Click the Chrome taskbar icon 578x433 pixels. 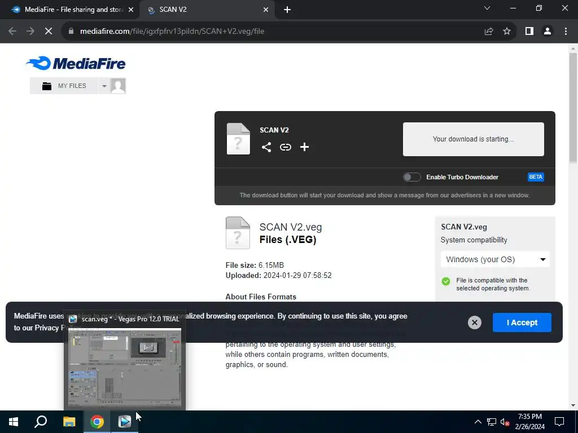click(x=97, y=422)
